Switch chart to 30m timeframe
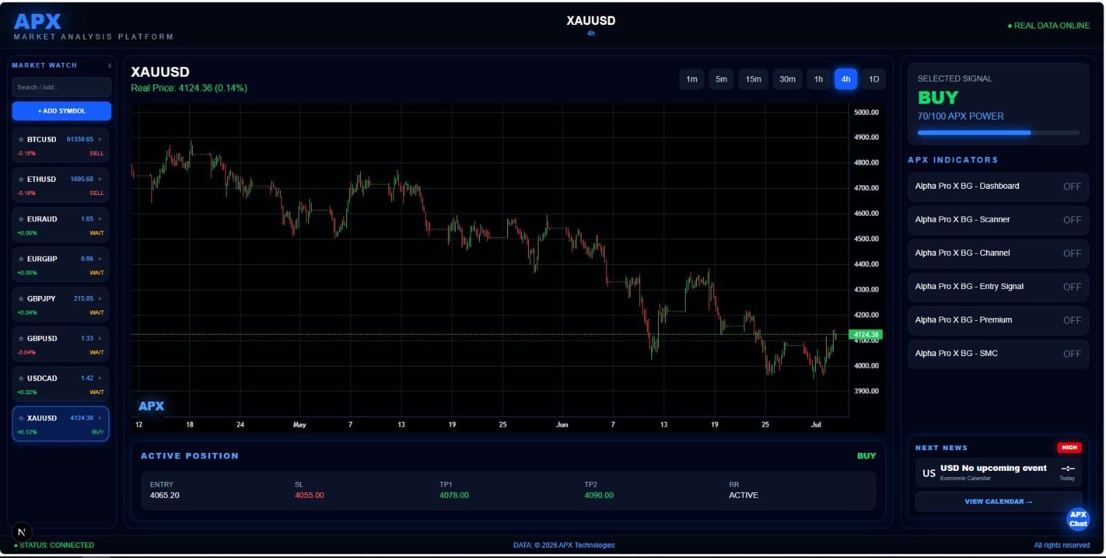Image resolution: width=1106 pixels, height=558 pixels. point(787,80)
